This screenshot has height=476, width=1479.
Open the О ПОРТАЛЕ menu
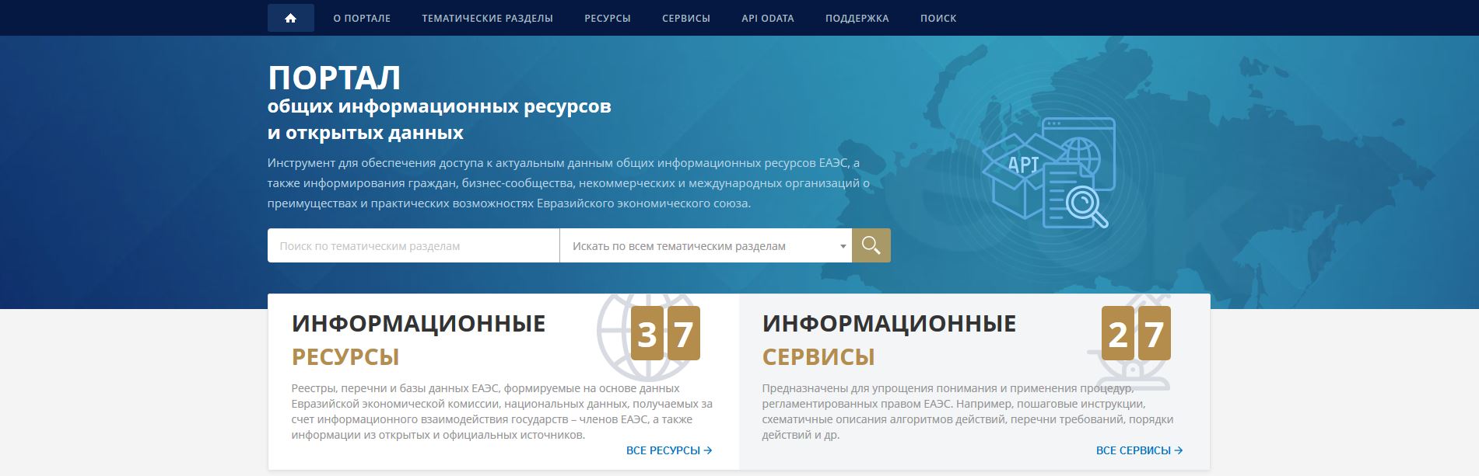pyautogui.click(x=362, y=18)
